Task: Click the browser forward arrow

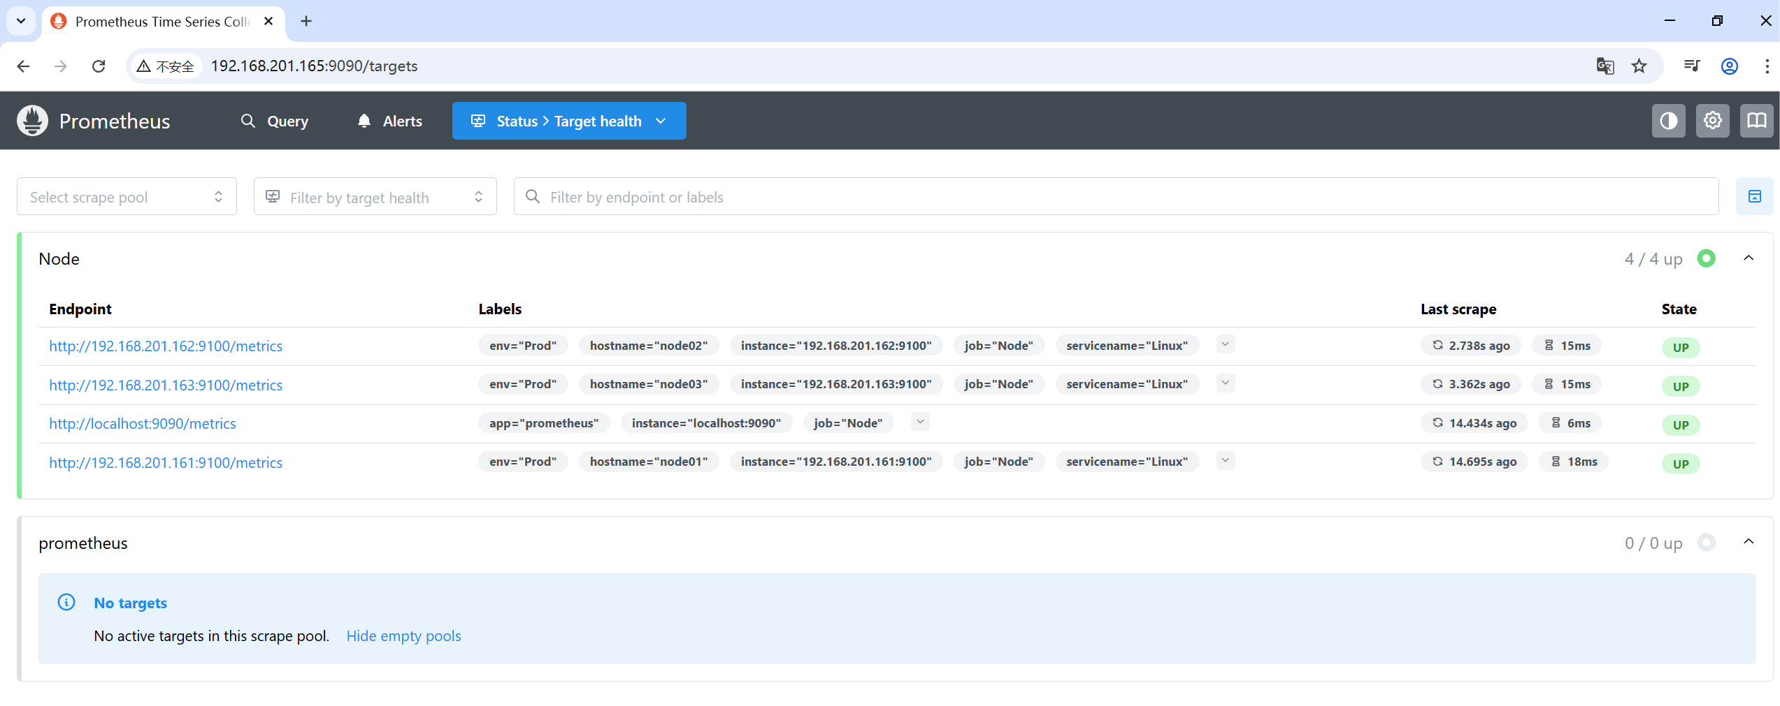Action: point(61,66)
